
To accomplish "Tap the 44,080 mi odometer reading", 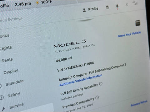I will pyautogui.click(x=64, y=59).
